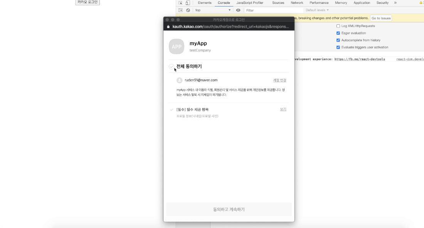Viewport: 424px width, 228px height.
Task: Toggle the device toolbar icon
Action: pyautogui.click(x=188, y=3)
